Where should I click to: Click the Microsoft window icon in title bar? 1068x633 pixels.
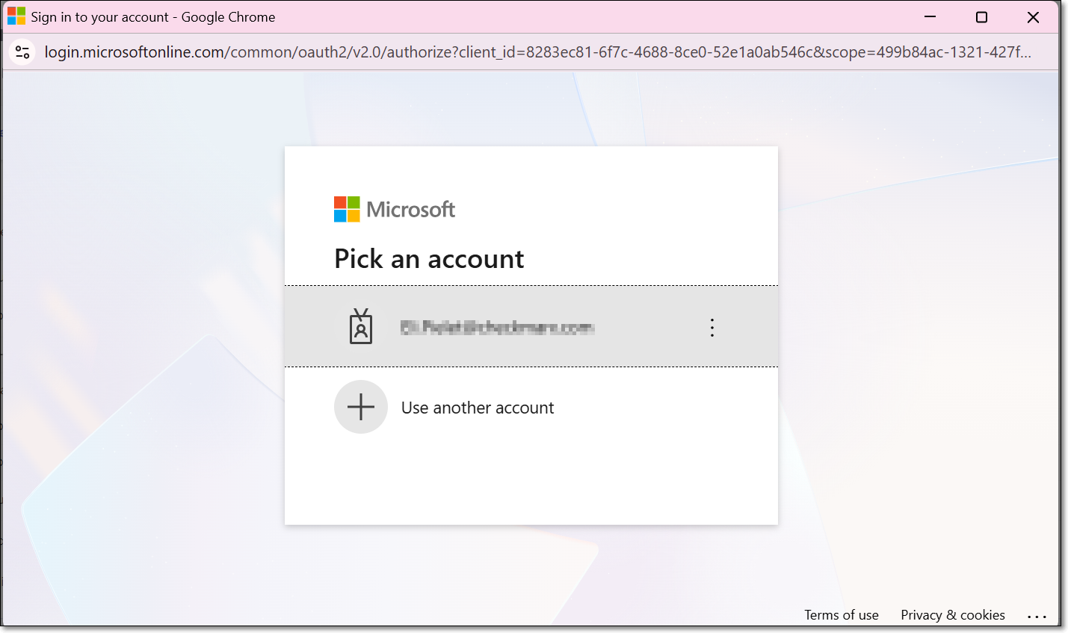pos(16,16)
